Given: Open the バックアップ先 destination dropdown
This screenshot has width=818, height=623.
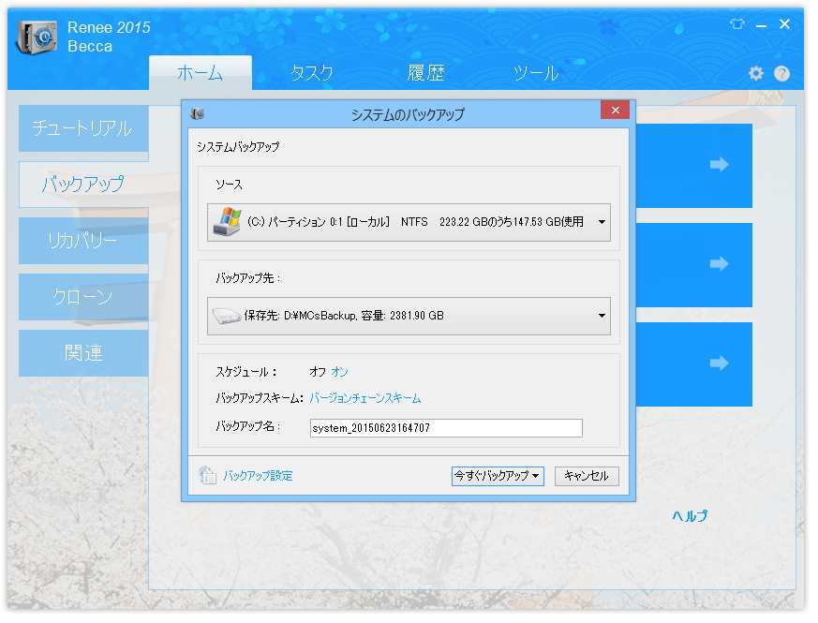Looking at the screenshot, I should pyautogui.click(x=603, y=317).
